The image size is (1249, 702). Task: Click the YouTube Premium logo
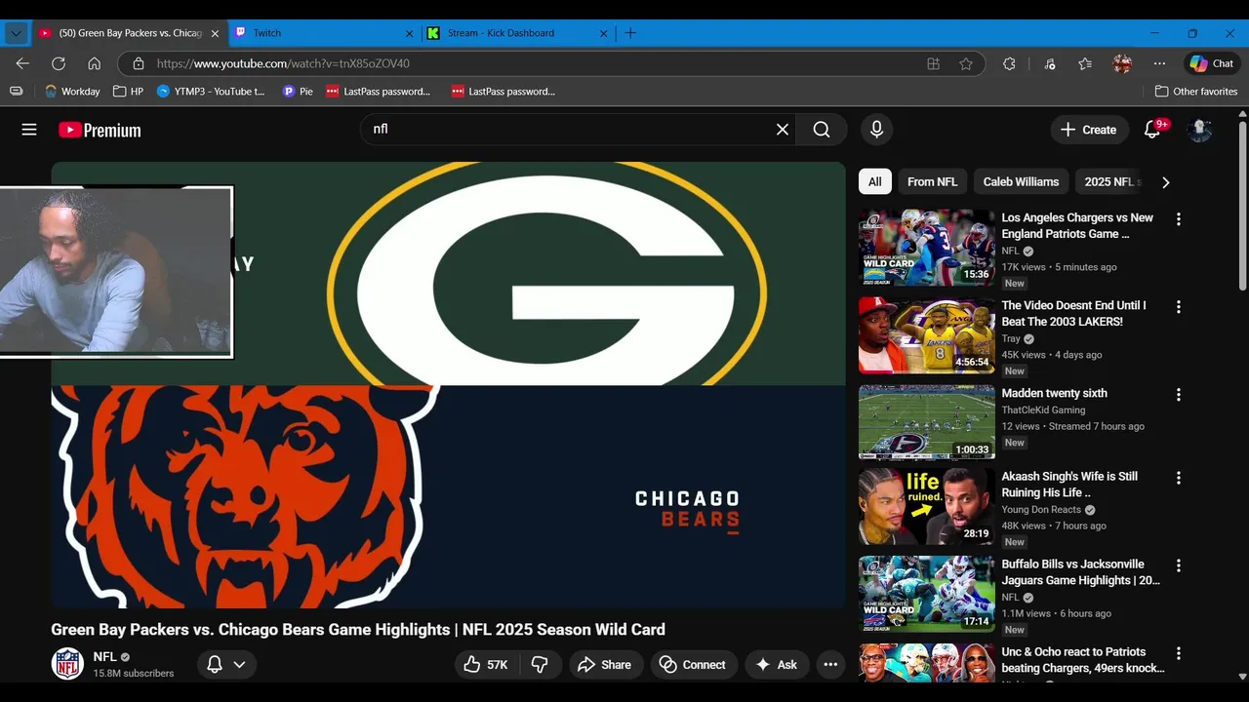pos(100,130)
